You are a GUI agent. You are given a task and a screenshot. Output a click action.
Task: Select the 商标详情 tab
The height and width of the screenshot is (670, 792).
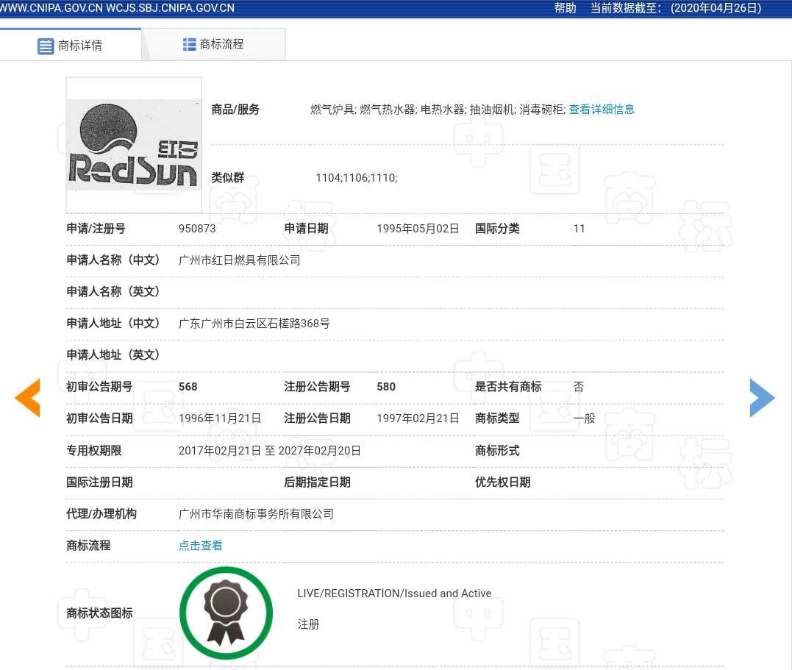click(x=81, y=45)
